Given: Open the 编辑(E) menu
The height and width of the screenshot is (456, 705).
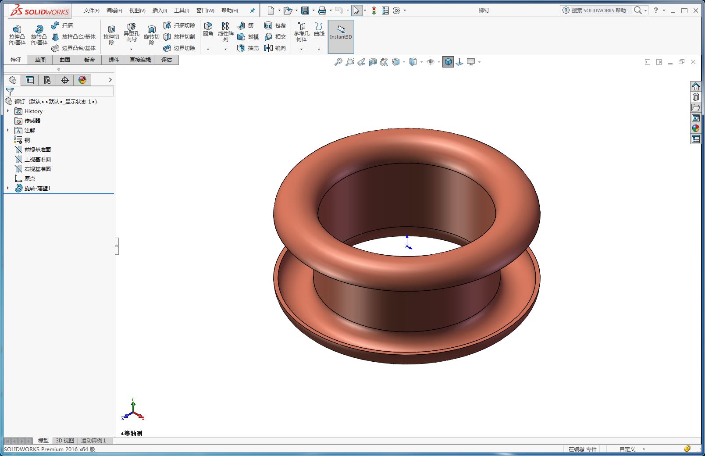Looking at the screenshot, I should (114, 11).
